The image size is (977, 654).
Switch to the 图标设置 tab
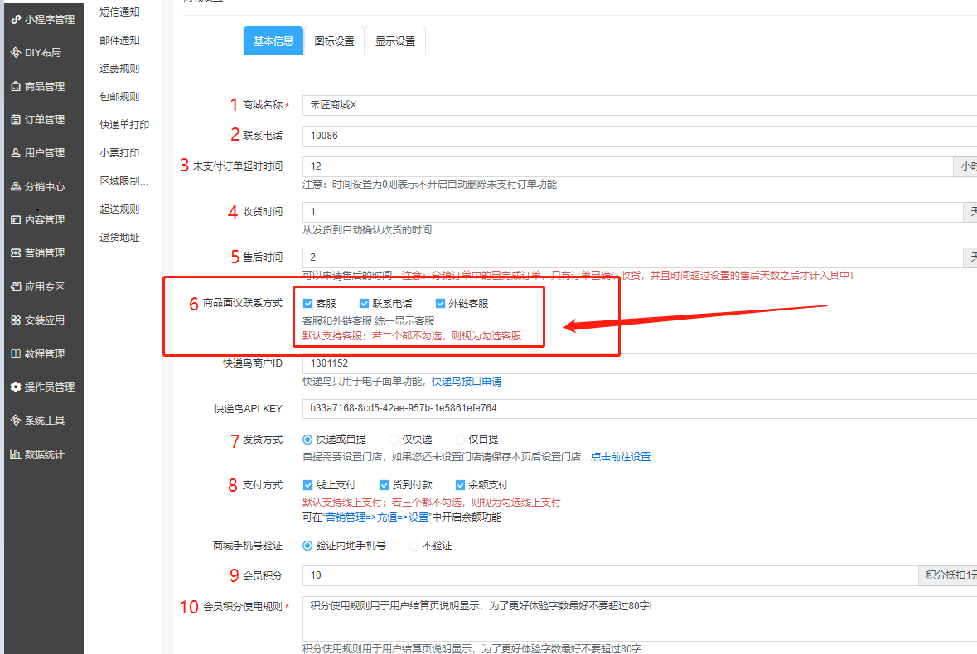(x=334, y=41)
